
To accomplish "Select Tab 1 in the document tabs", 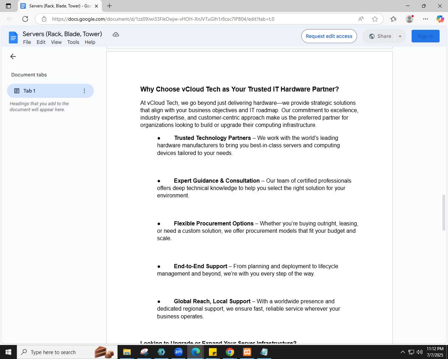I will point(50,91).
